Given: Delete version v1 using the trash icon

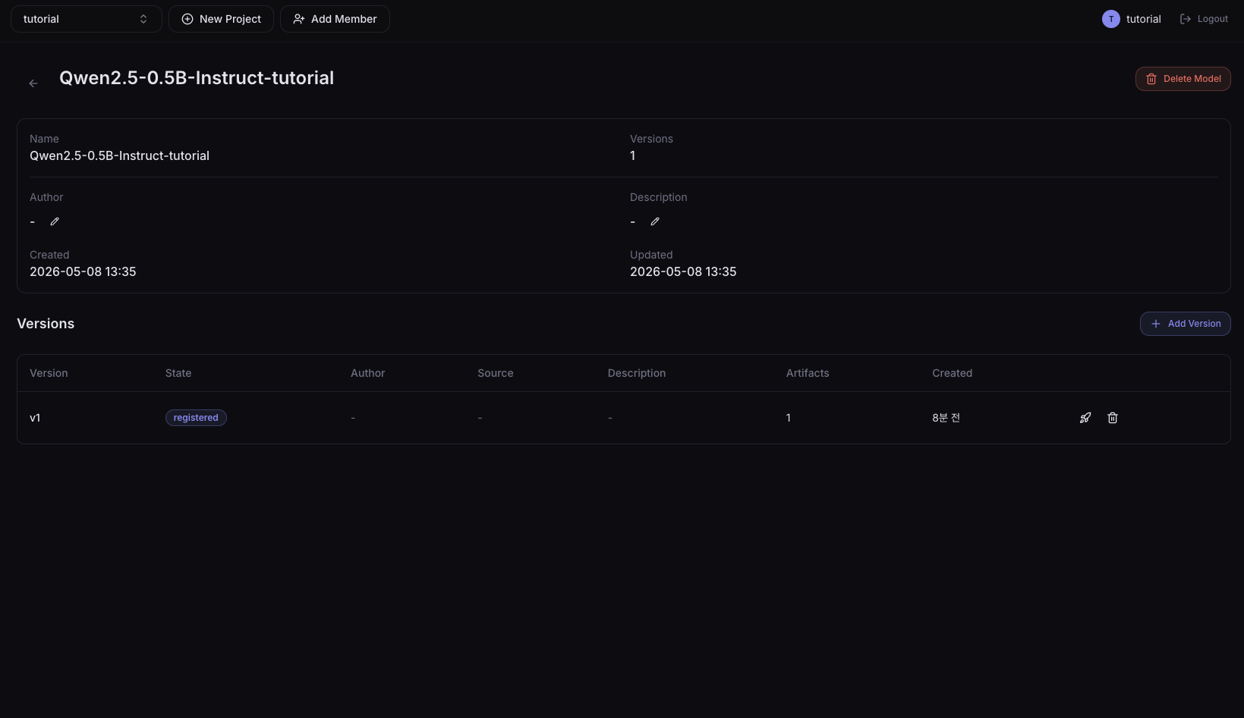Looking at the screenshot, I should pyautogui.click(x=1113, y=418).
